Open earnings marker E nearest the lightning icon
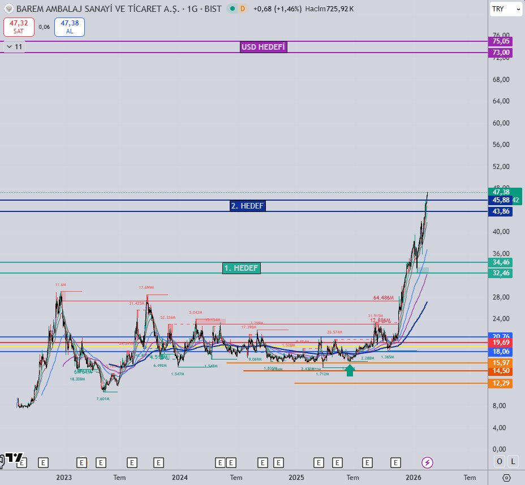 tap(395, 463)
